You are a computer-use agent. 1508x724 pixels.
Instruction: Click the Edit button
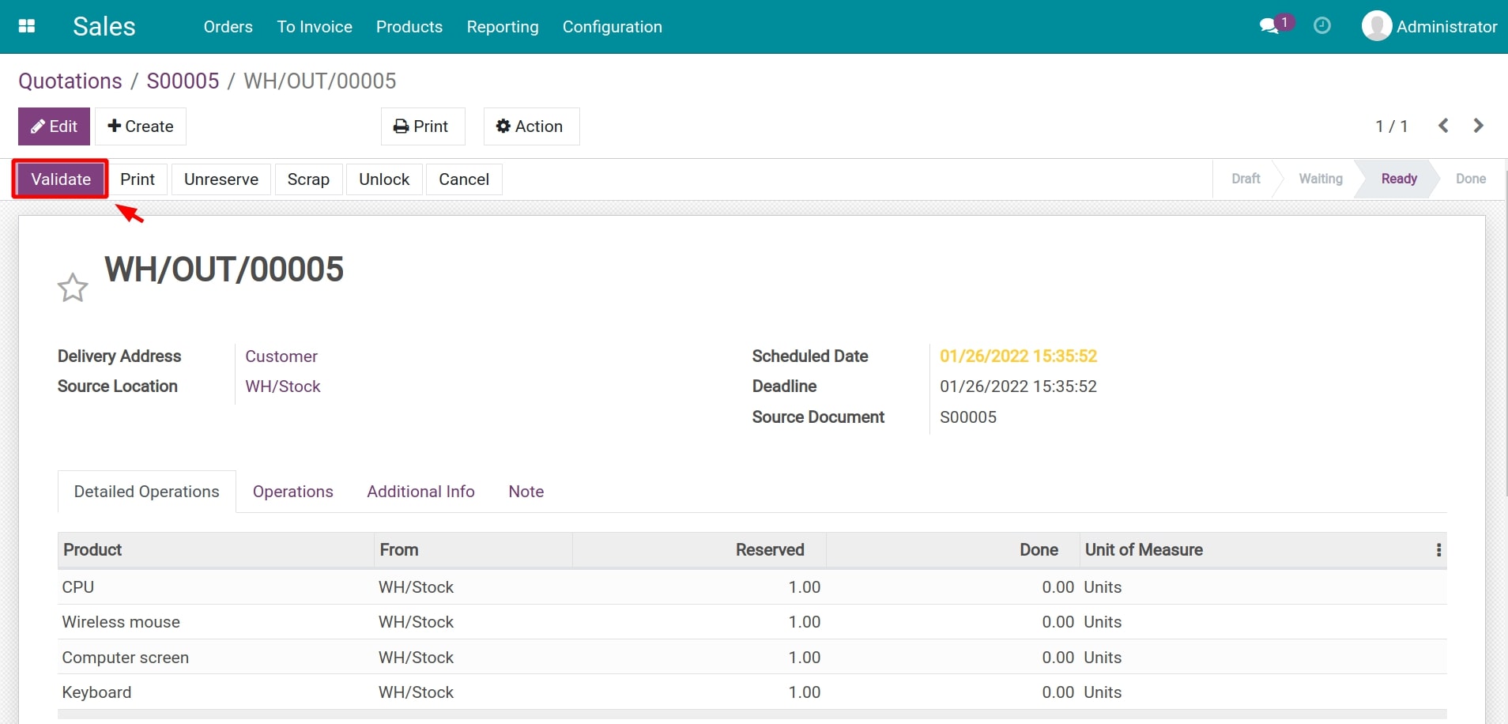[x=54, y=126]
